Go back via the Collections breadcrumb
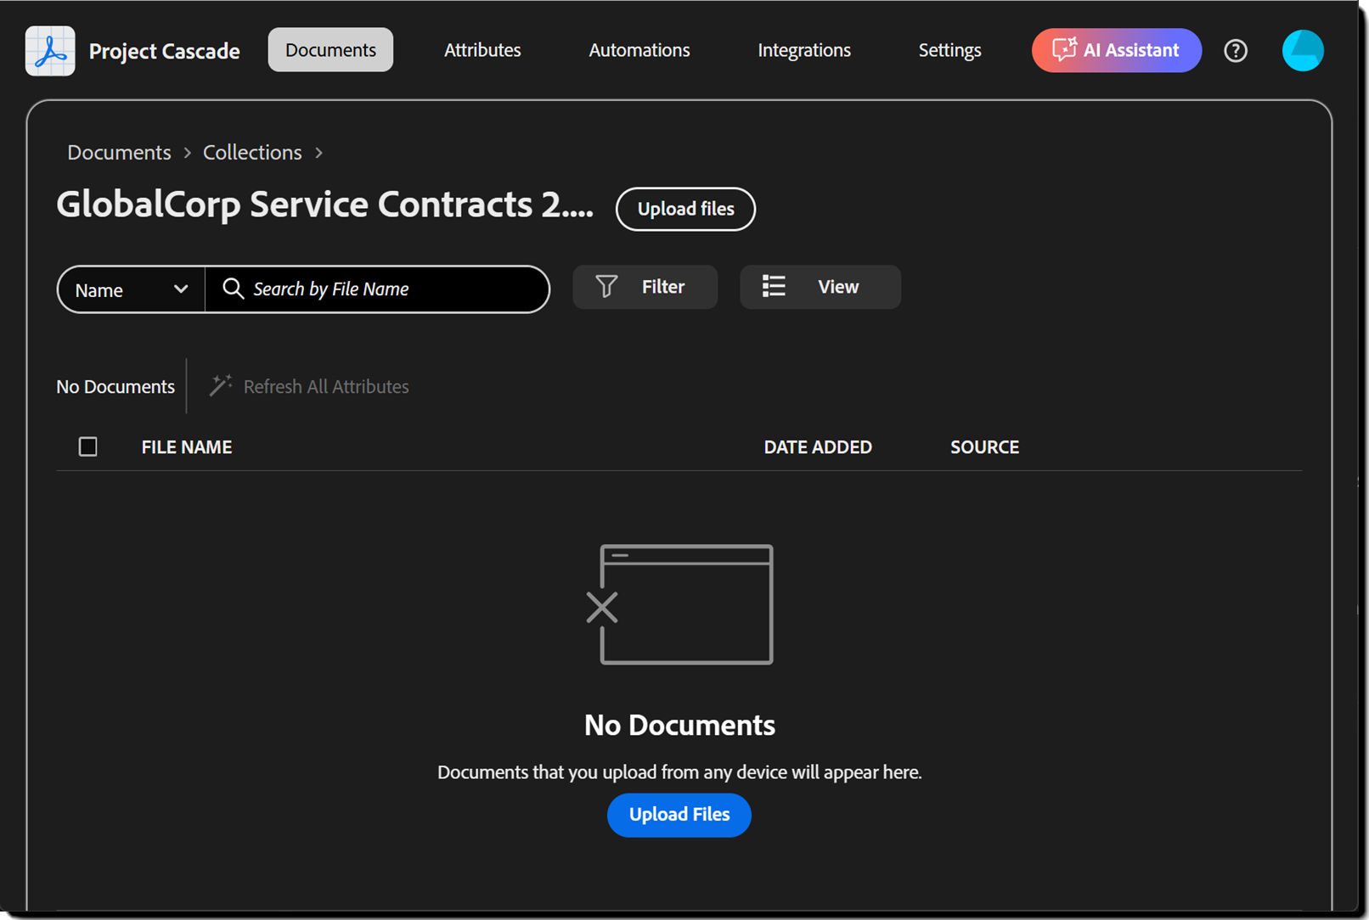 click(251, 152)
